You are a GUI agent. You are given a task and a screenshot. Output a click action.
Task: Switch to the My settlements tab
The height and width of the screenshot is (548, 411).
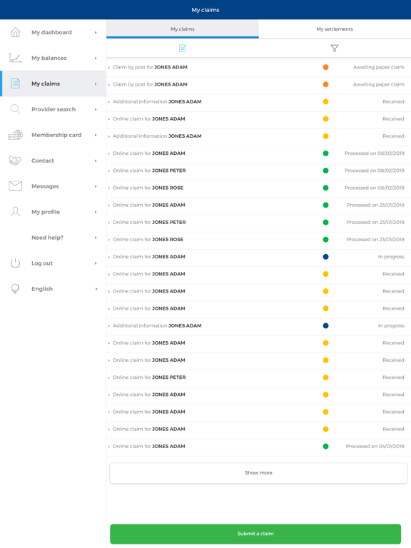tap(335, 29)
